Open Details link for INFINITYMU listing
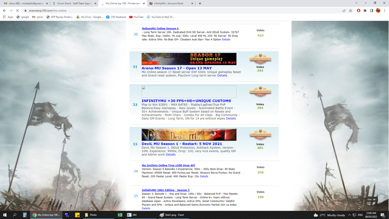The width and height of the screenshot is (389, 219). [231, 119]
